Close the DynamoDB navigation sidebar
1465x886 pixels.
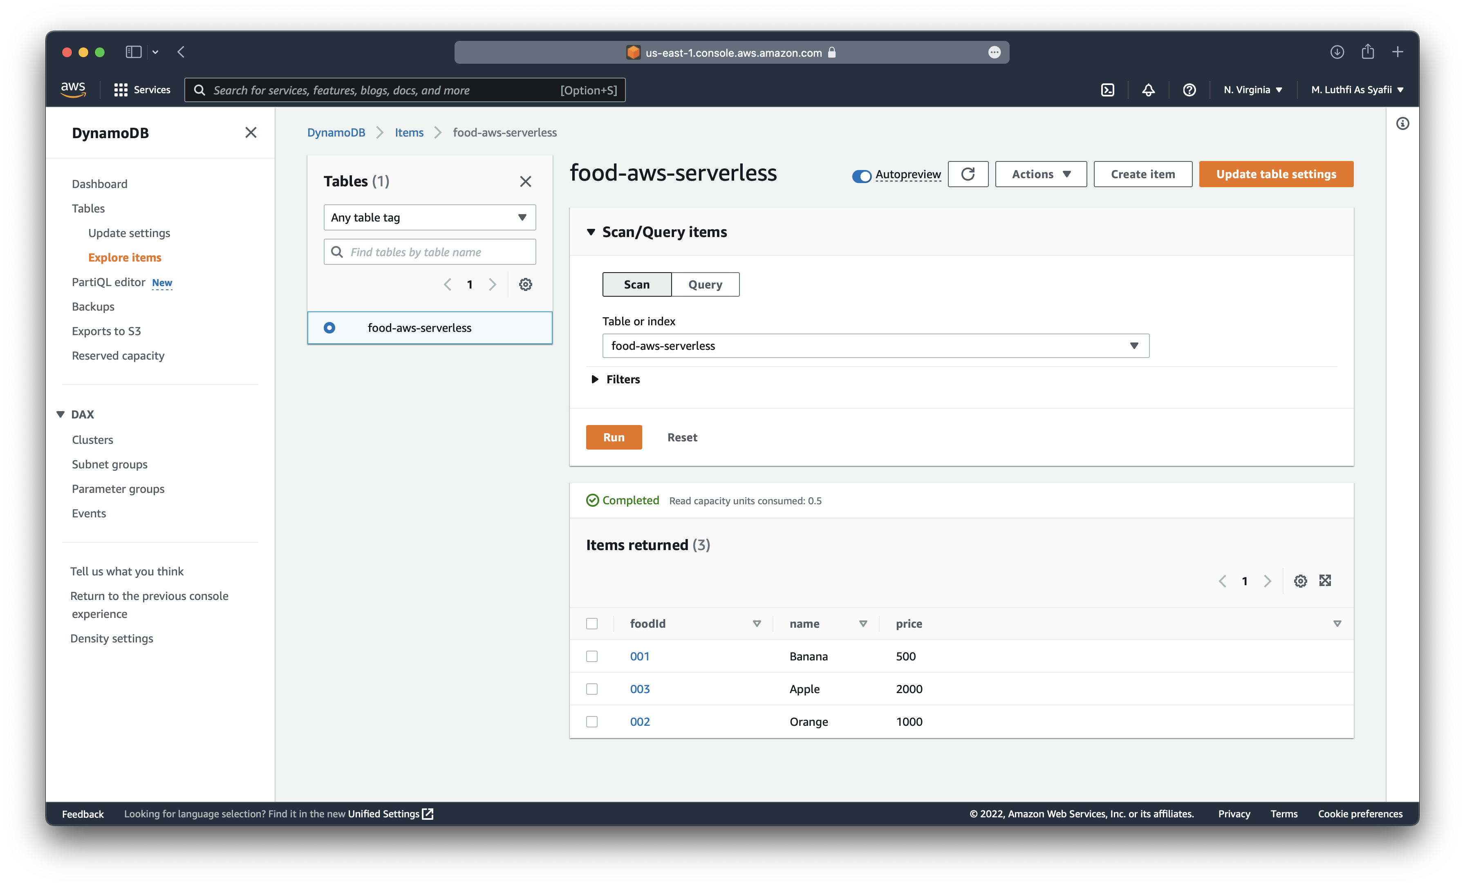[251, 132]
